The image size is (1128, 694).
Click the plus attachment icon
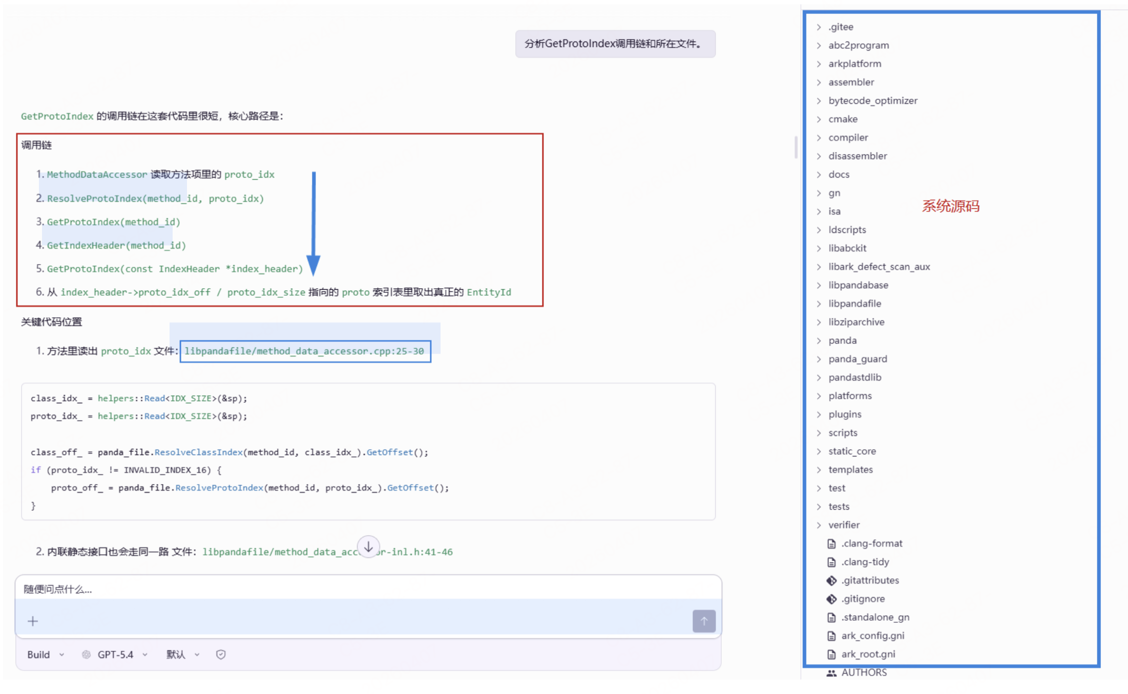(33, 621)
